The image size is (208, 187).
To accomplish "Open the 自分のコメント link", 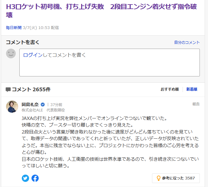I will click(187, 43).
